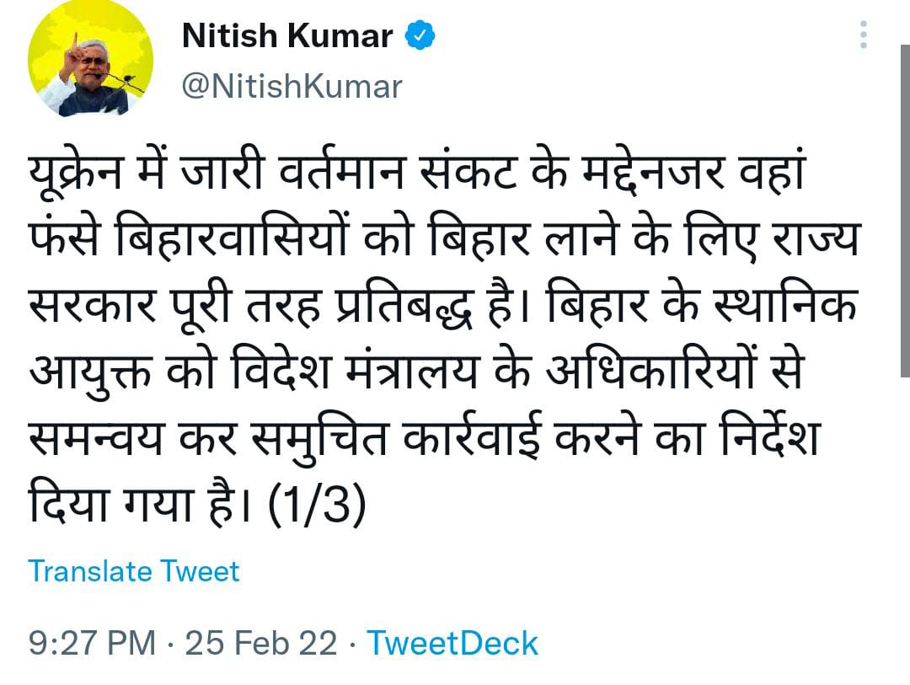Click the Translate Tweet link

133,571
